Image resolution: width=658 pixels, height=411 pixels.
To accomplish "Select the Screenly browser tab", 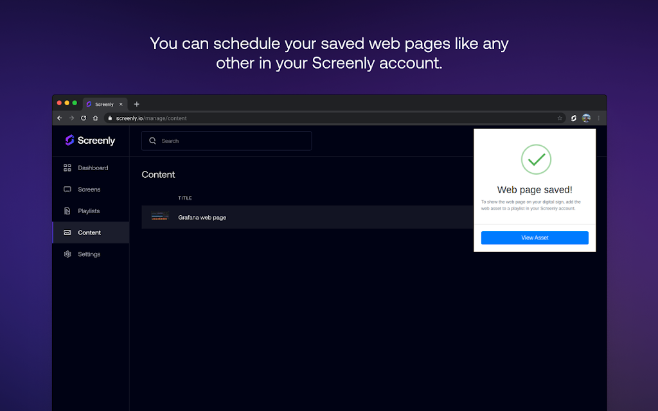I will [x=105, y=104].
